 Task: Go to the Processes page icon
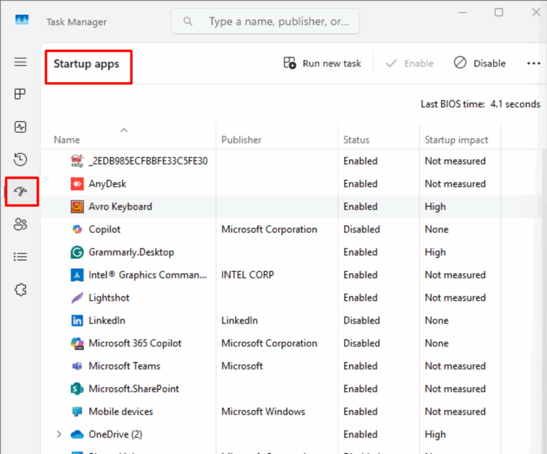(20, 94)
